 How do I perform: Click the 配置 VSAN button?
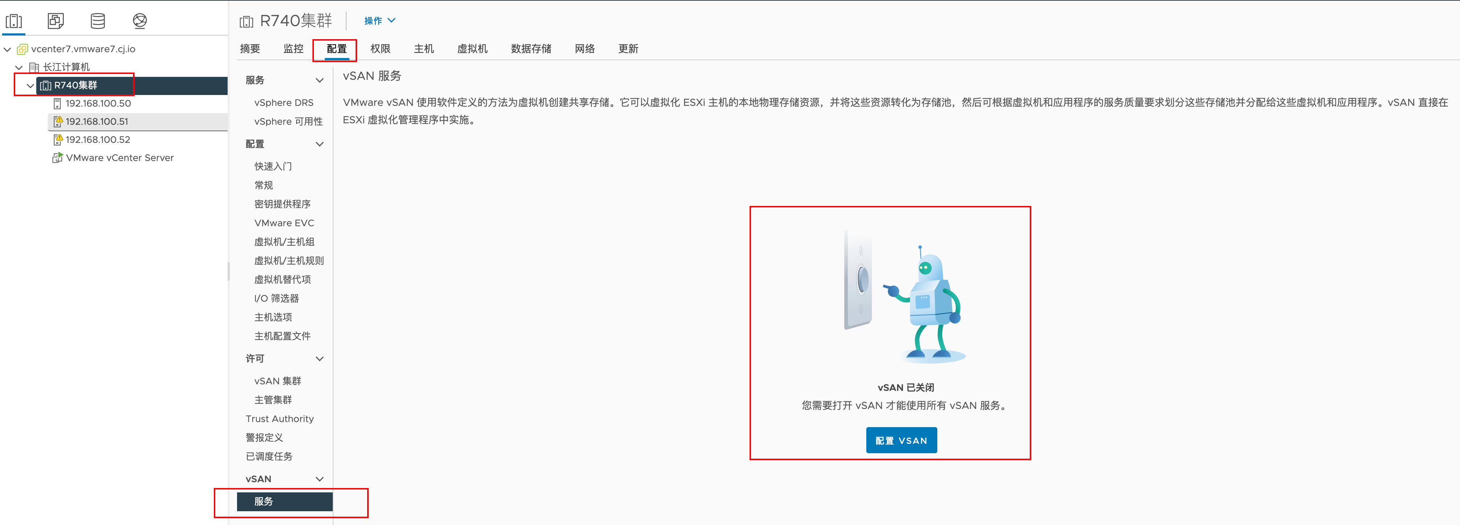[901, 440]
